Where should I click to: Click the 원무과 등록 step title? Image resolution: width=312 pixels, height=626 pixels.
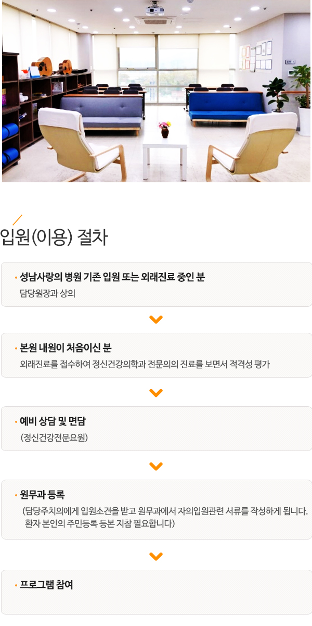[42, 495]
